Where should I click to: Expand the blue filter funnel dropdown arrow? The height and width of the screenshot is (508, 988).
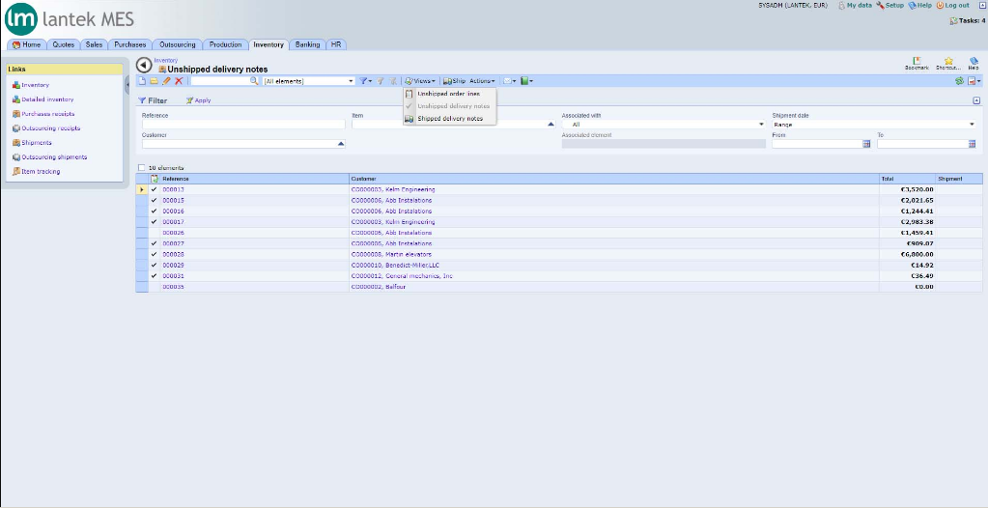point(371,81)
